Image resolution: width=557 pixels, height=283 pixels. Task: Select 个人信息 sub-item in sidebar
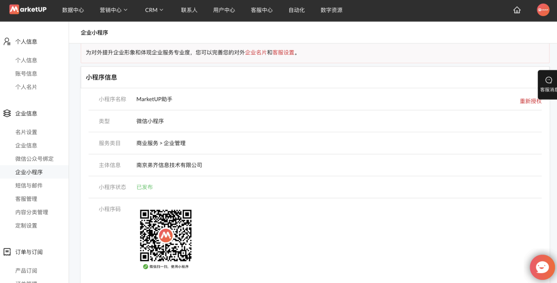[26, 60]
